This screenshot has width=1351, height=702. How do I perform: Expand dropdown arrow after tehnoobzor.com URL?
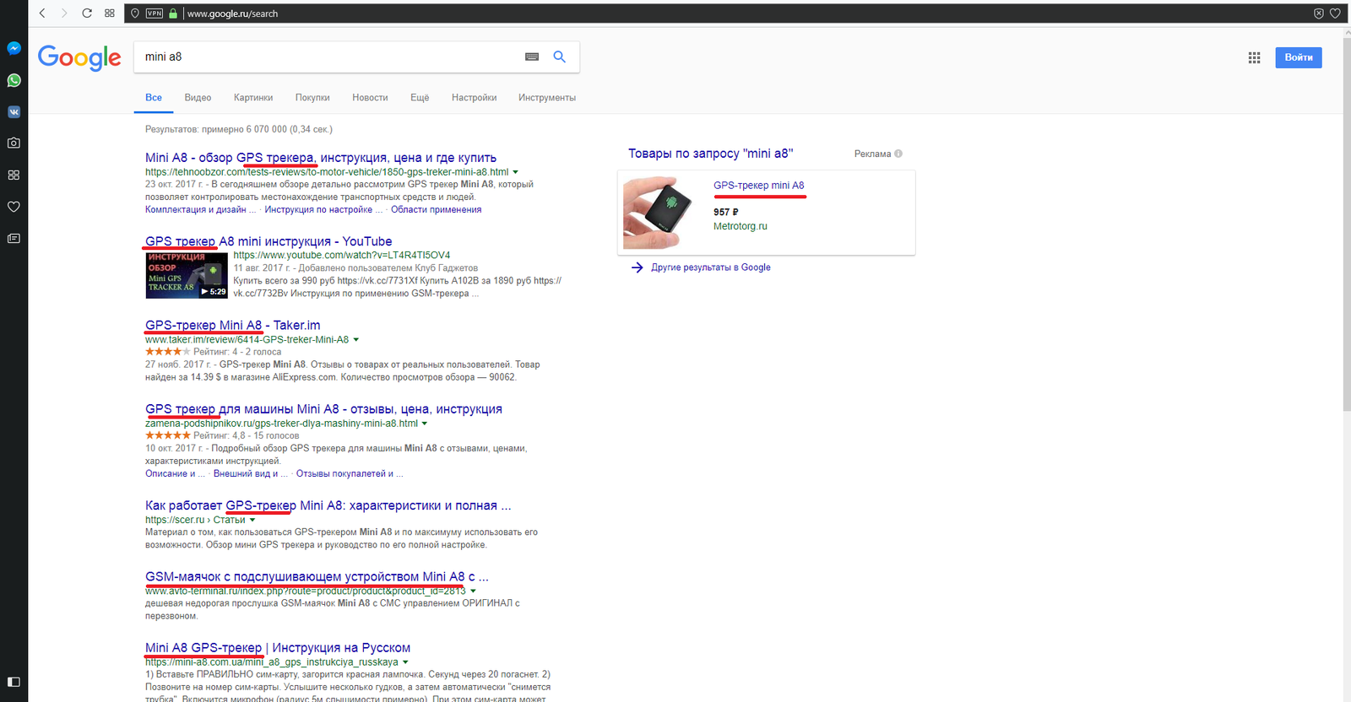[515, 172]
